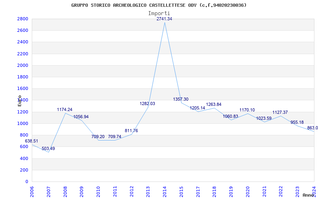Click the y-axis value 400

tap(24, 158)
